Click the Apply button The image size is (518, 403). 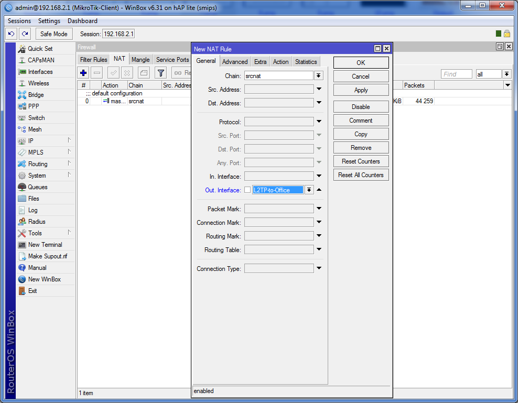click(361, 90)
